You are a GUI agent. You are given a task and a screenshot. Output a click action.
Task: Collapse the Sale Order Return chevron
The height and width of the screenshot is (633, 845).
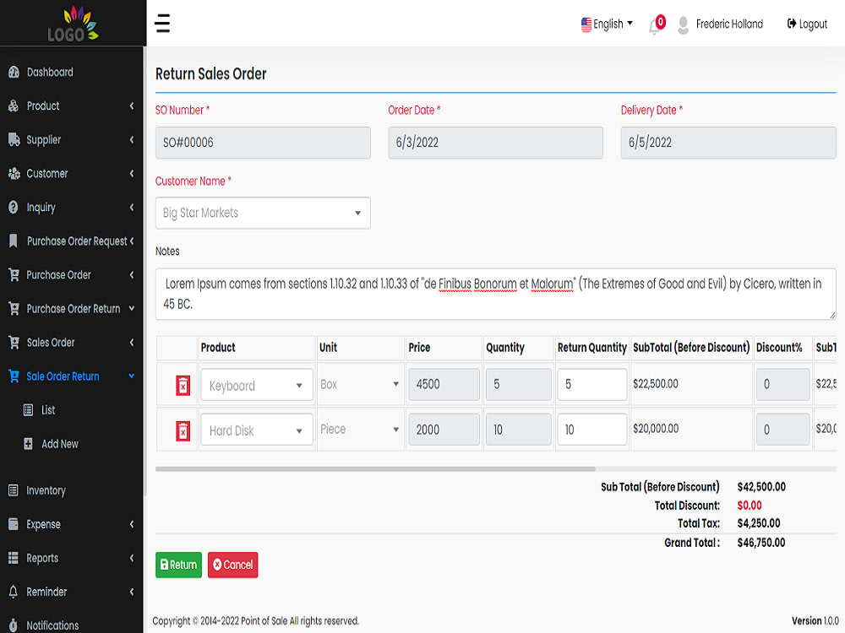(132, 376)
